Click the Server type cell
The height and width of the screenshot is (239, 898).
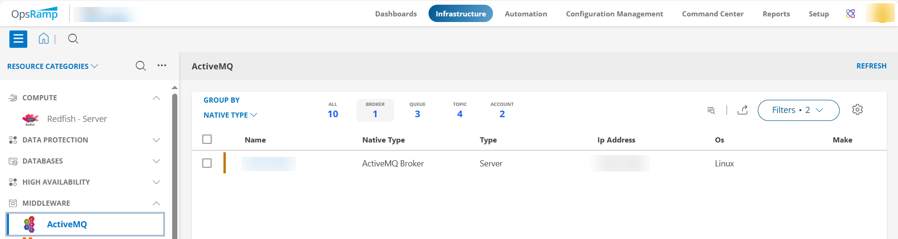click(491, 164)
